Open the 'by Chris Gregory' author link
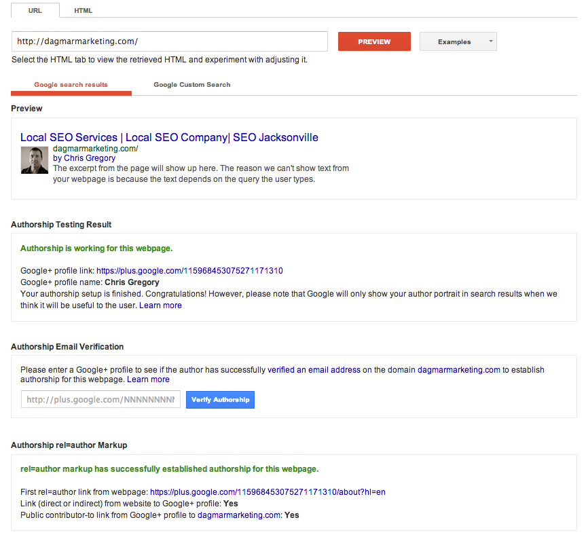586x541 pixels. (x=84, y=158)
